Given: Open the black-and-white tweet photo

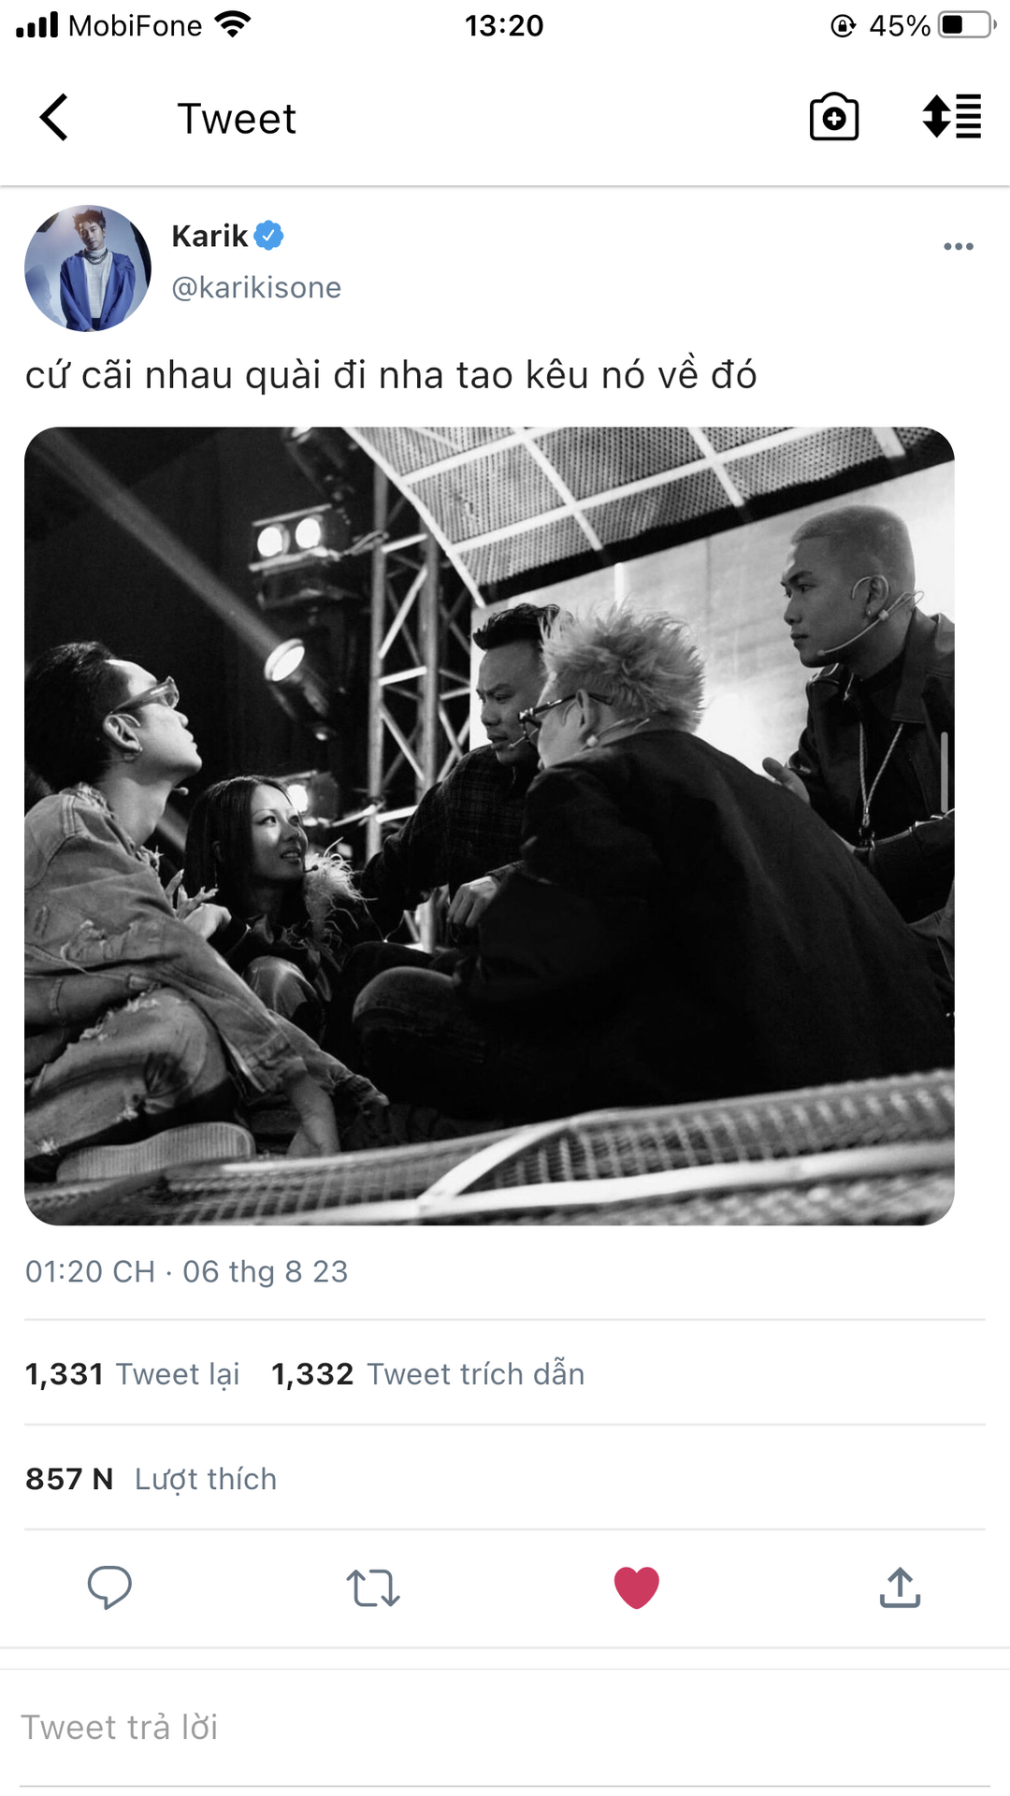Looking at the screenshot, I should tap(489, 826).
